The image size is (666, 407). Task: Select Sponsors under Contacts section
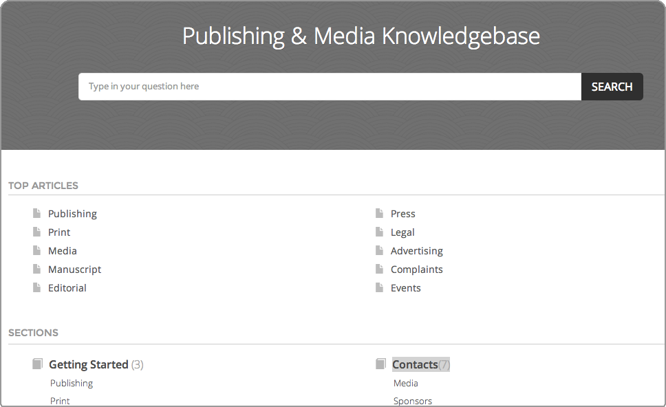pos(412,401)
